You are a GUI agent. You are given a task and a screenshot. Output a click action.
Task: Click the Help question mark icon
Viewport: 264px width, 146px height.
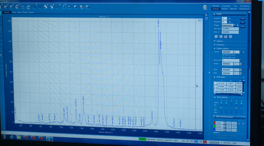[63, 6]
